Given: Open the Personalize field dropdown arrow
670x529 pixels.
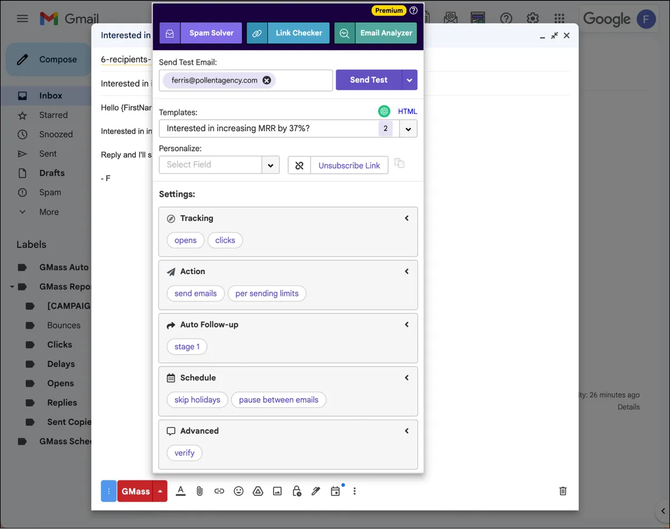Looking at the screenshot, I should coord(271,165).
